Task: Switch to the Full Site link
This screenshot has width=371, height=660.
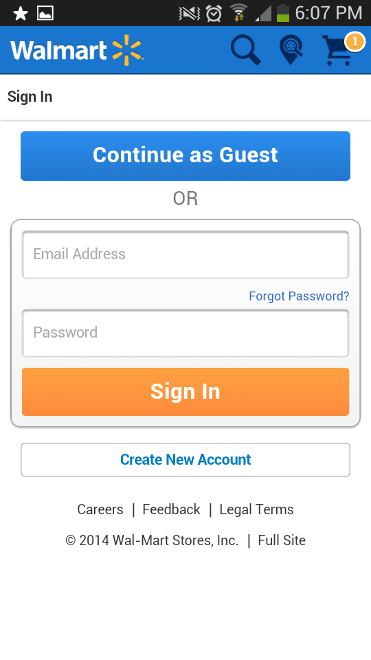Action: coord(282,540)
